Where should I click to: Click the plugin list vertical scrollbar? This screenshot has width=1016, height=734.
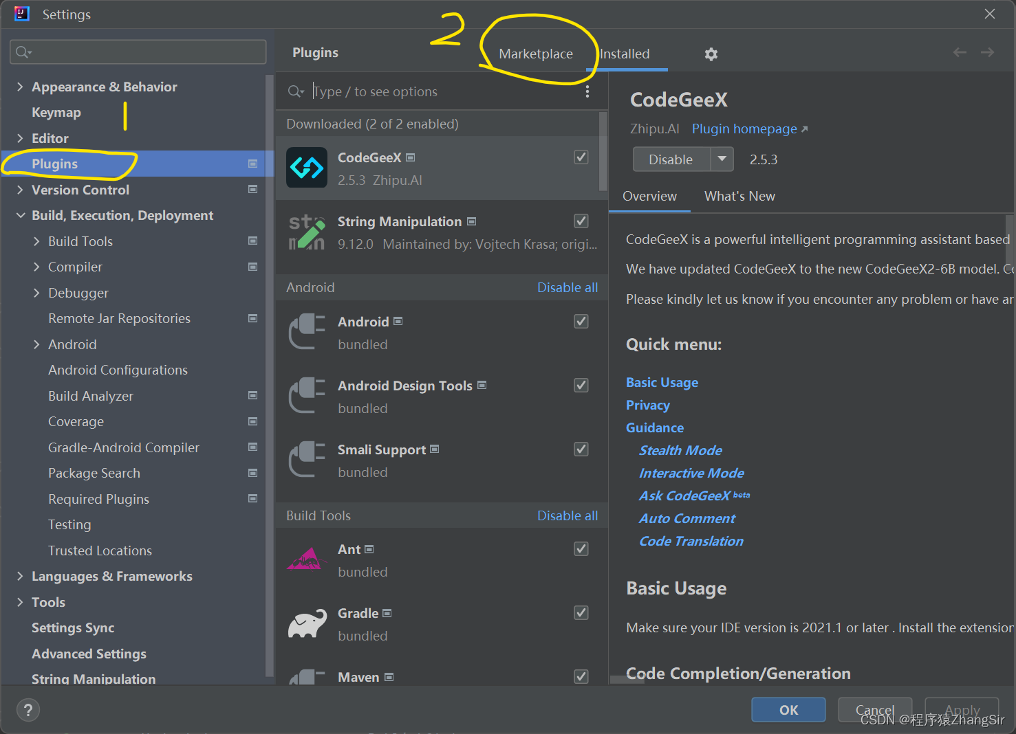603,153
